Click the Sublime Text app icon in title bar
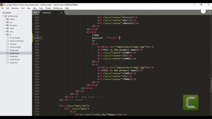212x119 pixels. point(1,5)
